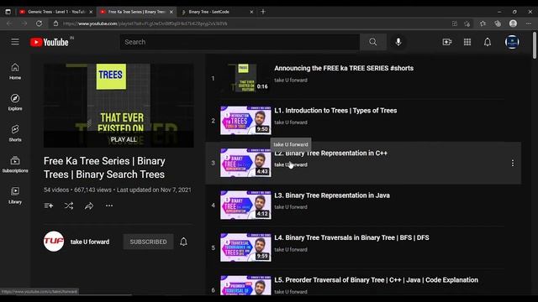This screenshot has width=538, height=302.
Task: Click the 9:59 Traversal Techniques thumbnail
Action: (x=245, y=247)
